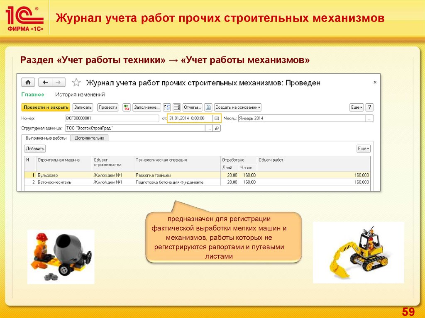The width and height of the screenshot is (425, 318).
Task: Click the Home icon button
Action: click(28, 83)
